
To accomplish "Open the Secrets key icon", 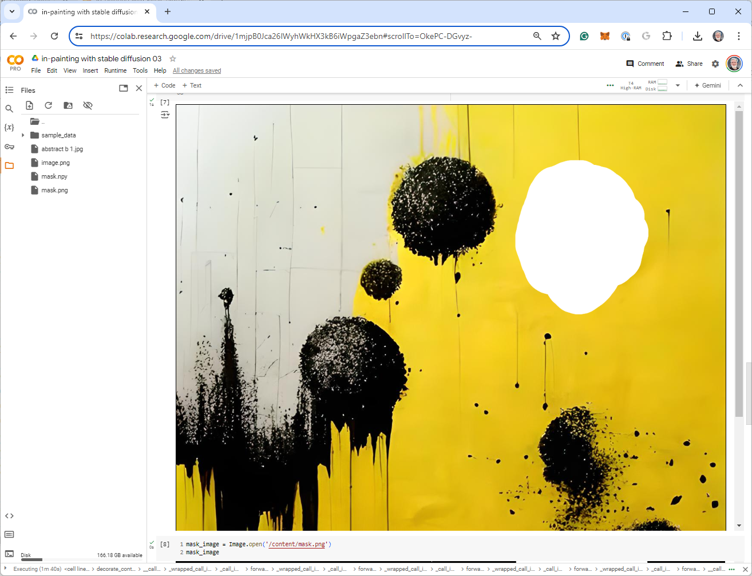I will [x=9, y=147].
